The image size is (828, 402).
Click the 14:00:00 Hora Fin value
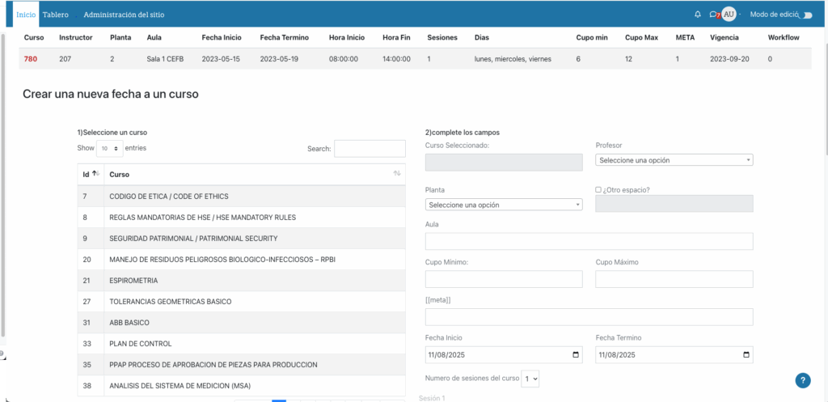pyautogui.click(x=396, y=59)
